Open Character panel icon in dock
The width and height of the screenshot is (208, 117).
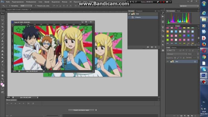tap(163, 41)
